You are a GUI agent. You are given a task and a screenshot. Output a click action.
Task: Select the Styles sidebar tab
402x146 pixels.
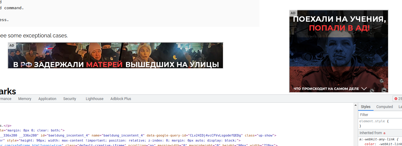(x=366, y=107)
